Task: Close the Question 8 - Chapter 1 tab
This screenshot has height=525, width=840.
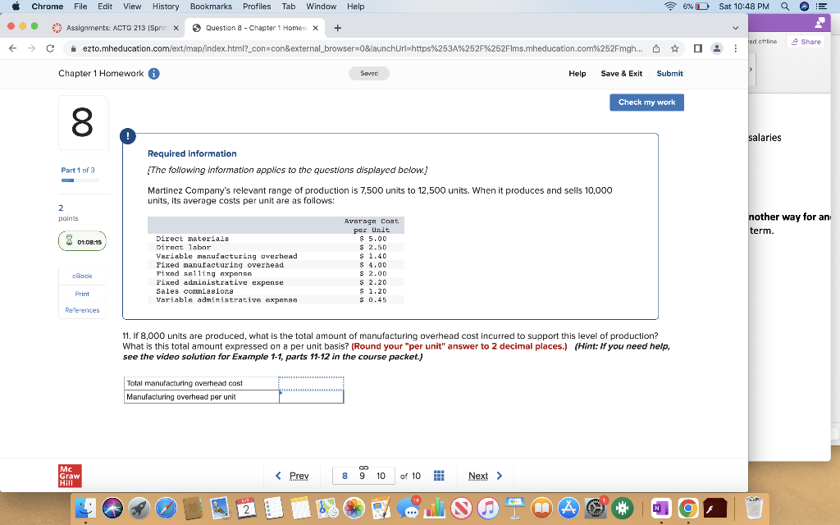Action: (316, 28)
